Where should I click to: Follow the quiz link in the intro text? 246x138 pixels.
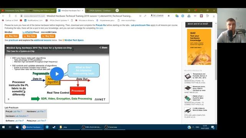[x=100, y=28]
